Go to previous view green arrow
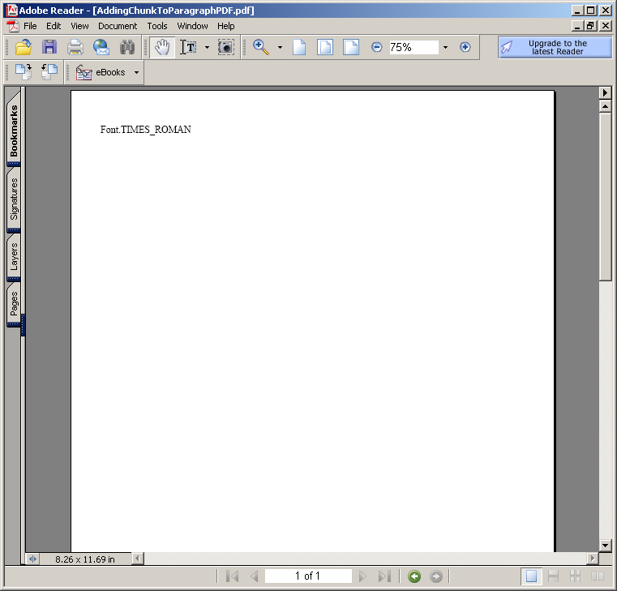The width and height of the screenshot is (617, 591). tap(414, 576)
